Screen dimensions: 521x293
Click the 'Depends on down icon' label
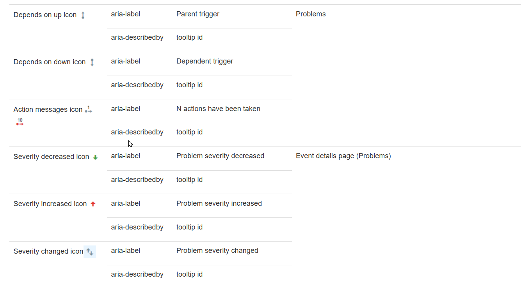[49, 62]
